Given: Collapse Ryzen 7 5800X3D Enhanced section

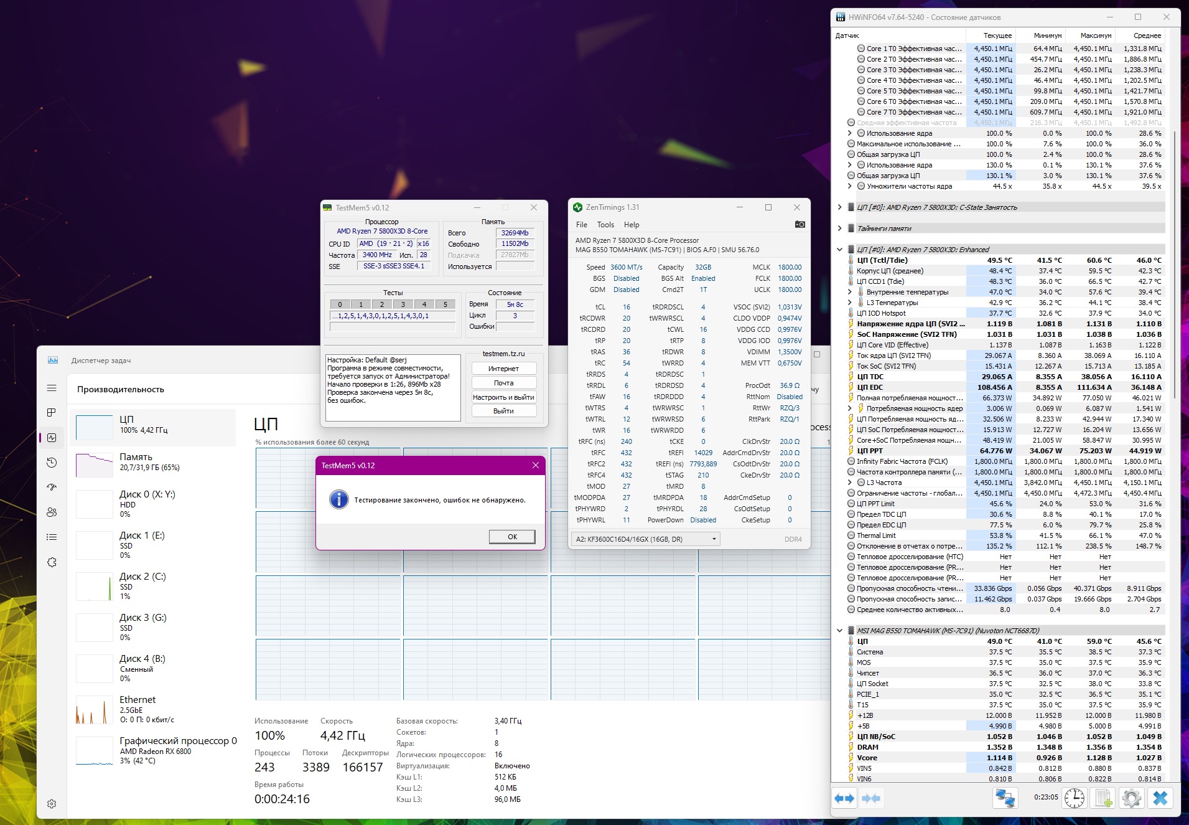Looking at the screenshot, I should [x=839, y=250].
